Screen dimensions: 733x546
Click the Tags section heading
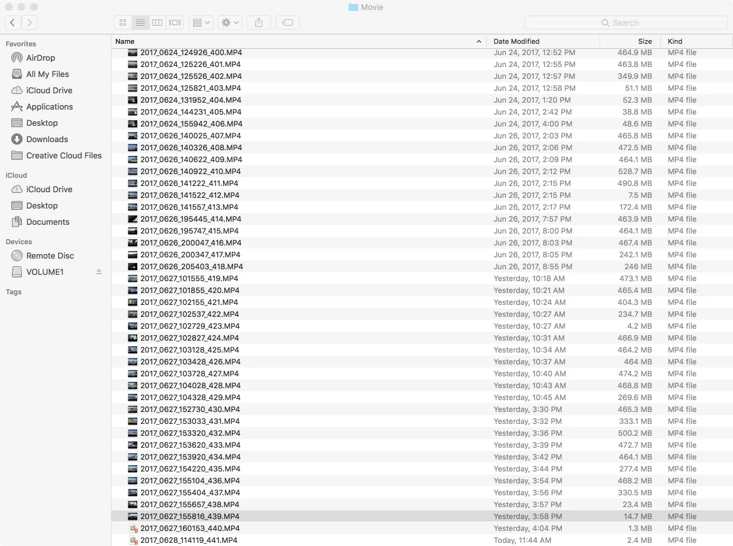pyautogui.click(x=14, y=292)
